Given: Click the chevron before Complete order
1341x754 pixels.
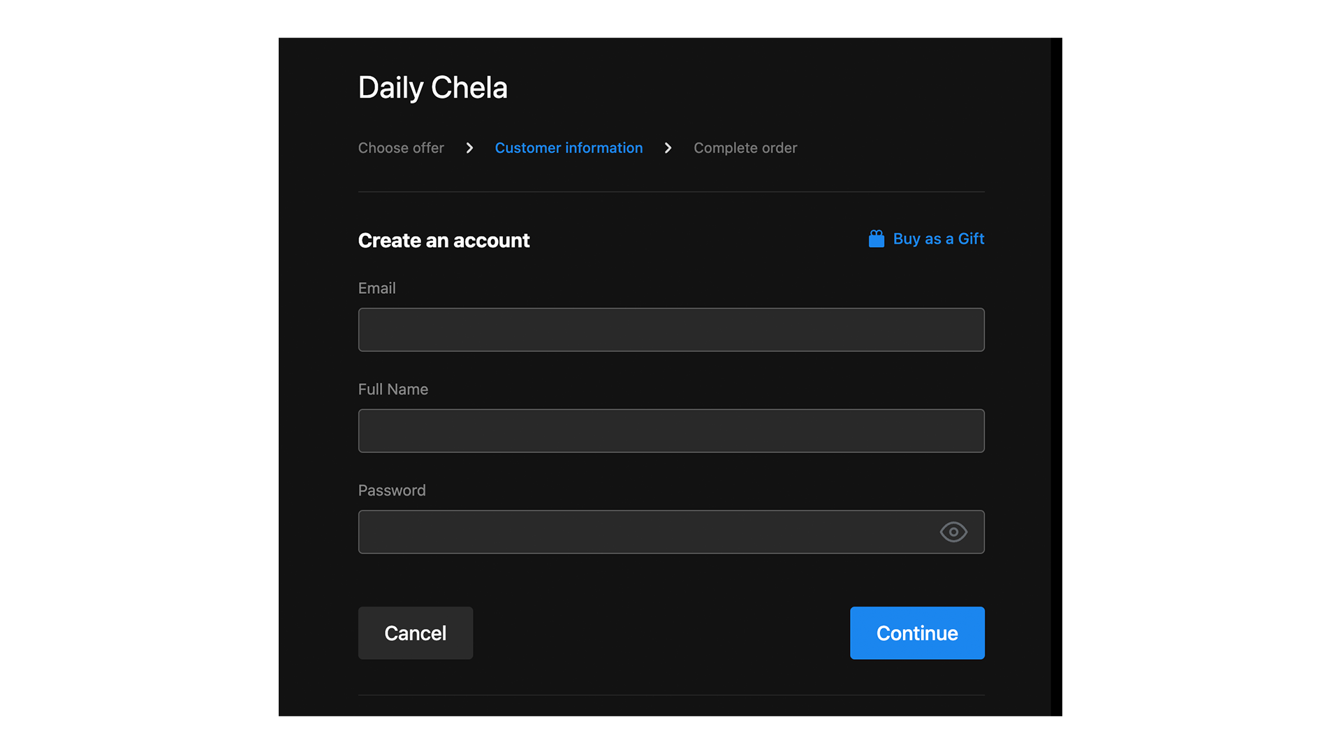Looking at the screenshot, I should (668, 148).
